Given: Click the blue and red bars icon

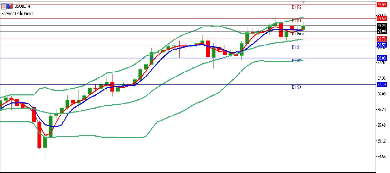Looking at the screenshot, I should [9, 7].
